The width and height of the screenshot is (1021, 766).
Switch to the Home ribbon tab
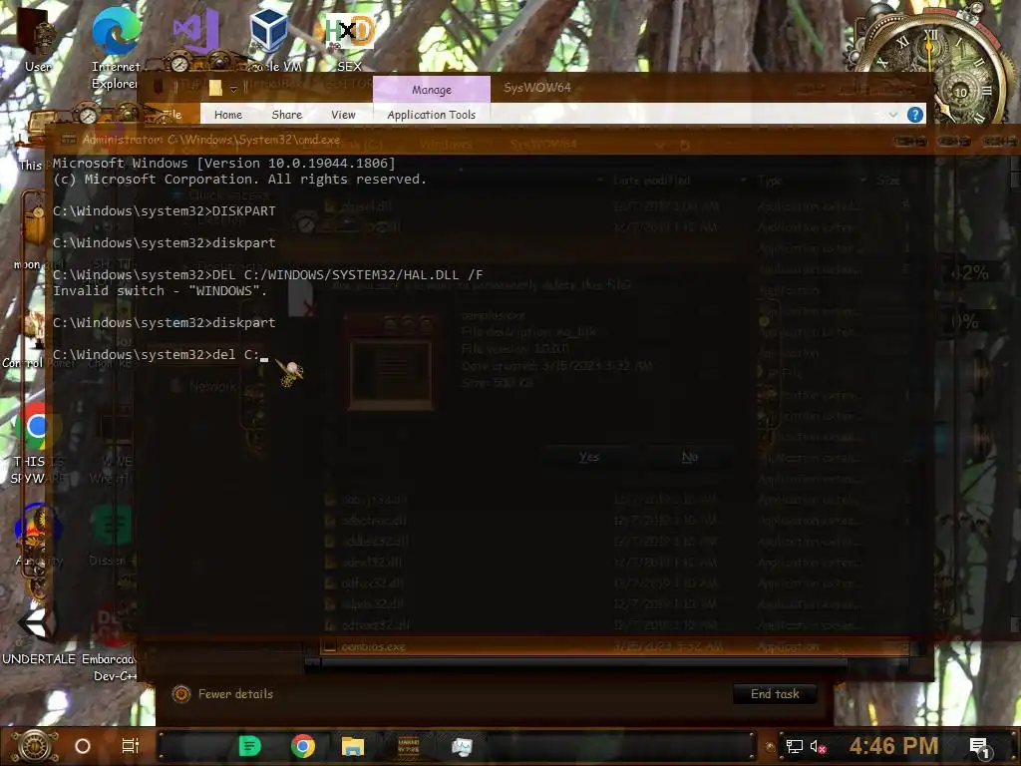coord(228,115)
